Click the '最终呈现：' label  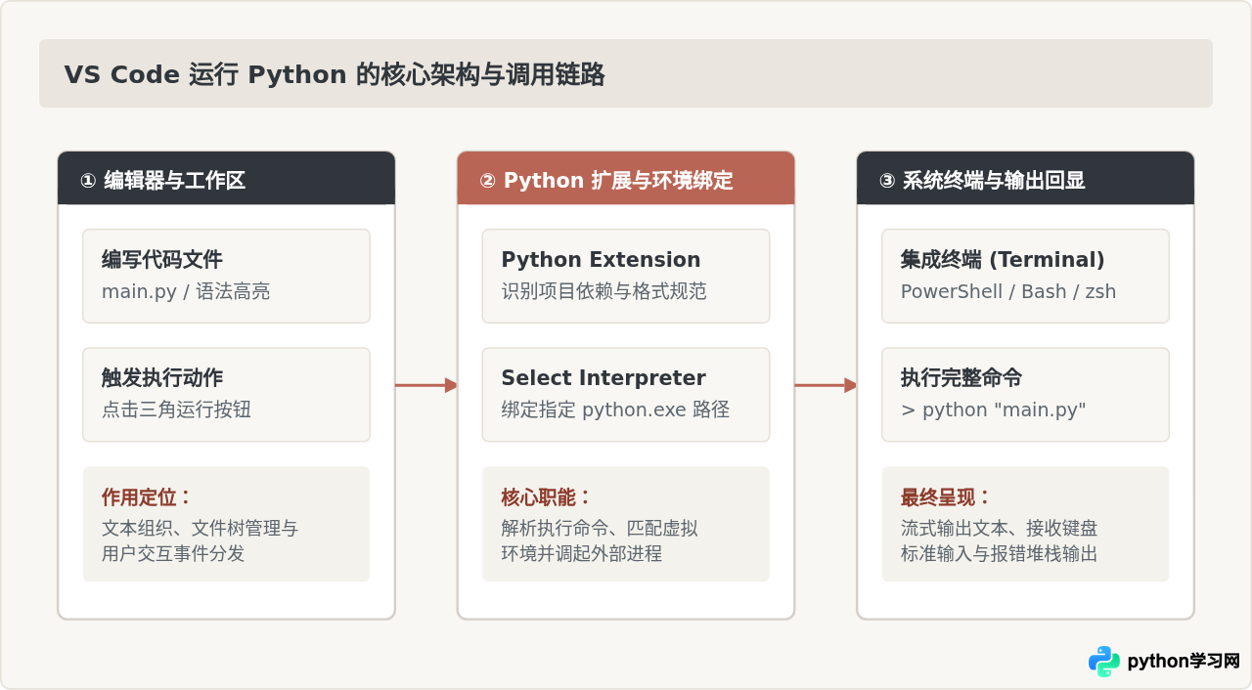pos(946,496)
